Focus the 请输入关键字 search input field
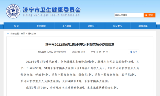This screenshot has width=160, height=96. tap(129, 15)
